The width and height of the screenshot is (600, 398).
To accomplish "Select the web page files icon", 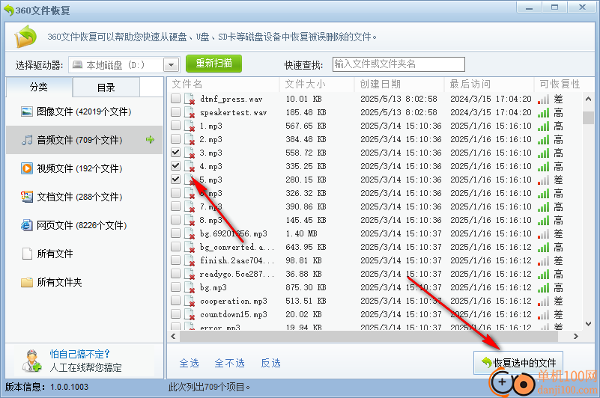I will pos(27,225).
